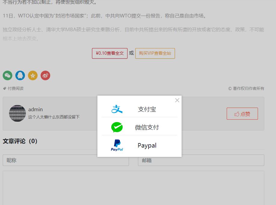Click the PayPal logo icon
This screenshot has width=276, height=205.
(117, 145)
